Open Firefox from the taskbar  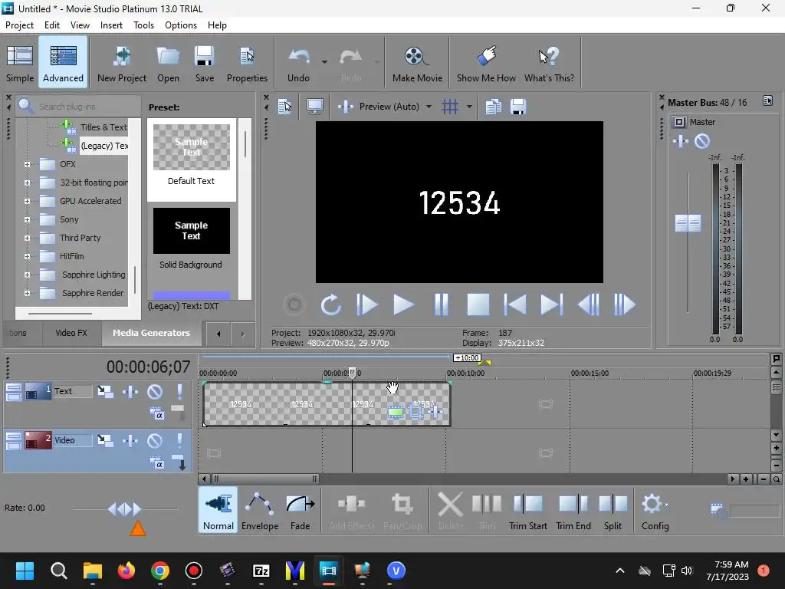click(126, 571)
